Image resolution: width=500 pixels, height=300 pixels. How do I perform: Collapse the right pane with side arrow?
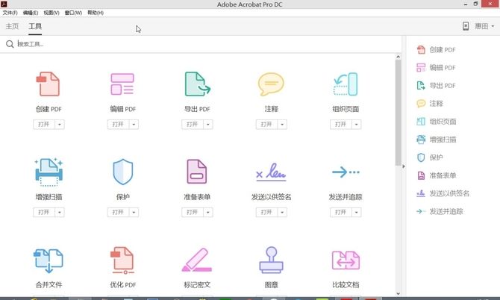(x=404, y=166)
